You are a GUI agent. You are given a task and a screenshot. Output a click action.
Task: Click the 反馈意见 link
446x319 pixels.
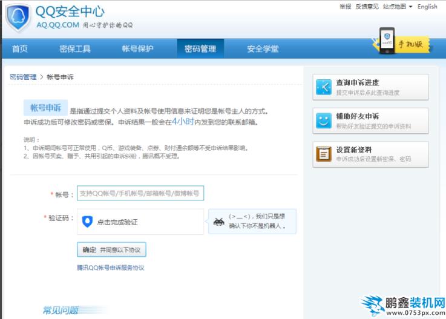[367, 7]
